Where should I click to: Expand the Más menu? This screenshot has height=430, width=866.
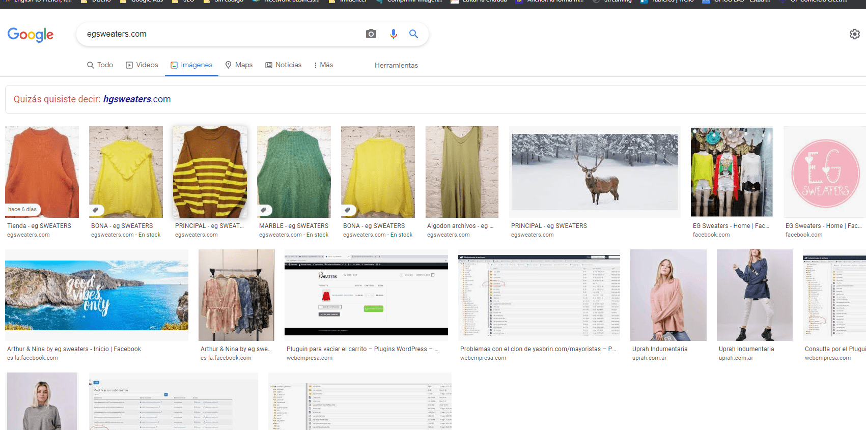pyautogui.click(x=323, y=65)
